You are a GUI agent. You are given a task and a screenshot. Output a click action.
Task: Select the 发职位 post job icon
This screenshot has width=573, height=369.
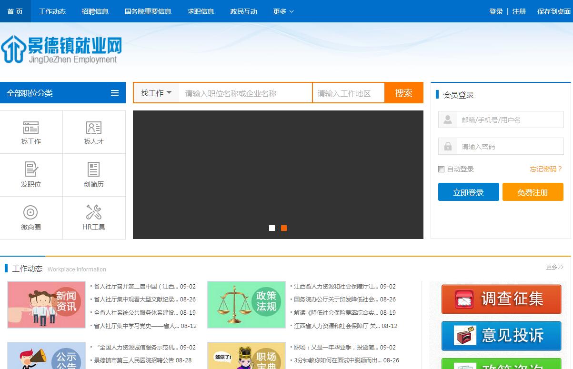[31, 170]
